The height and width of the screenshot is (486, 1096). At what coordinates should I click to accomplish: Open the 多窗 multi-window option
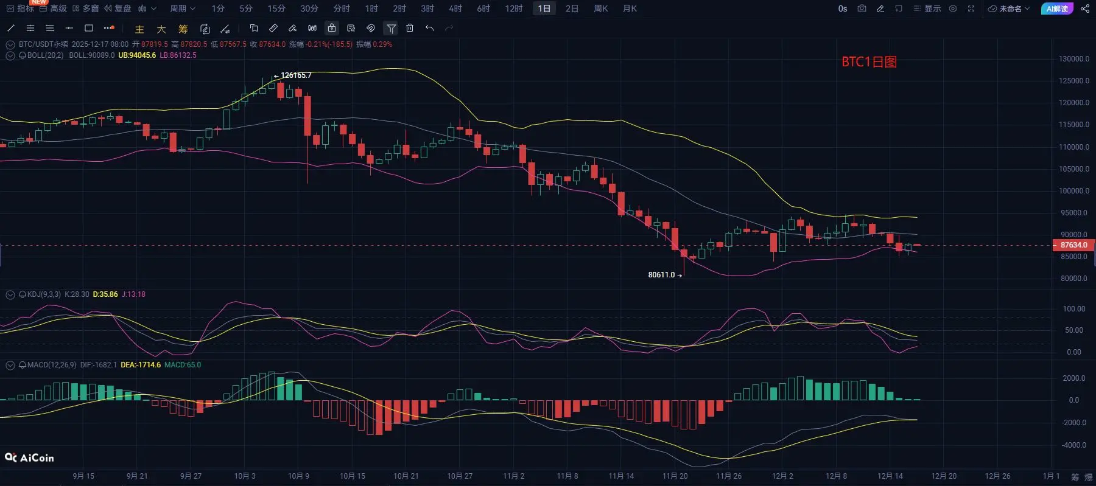click(85, 9)
